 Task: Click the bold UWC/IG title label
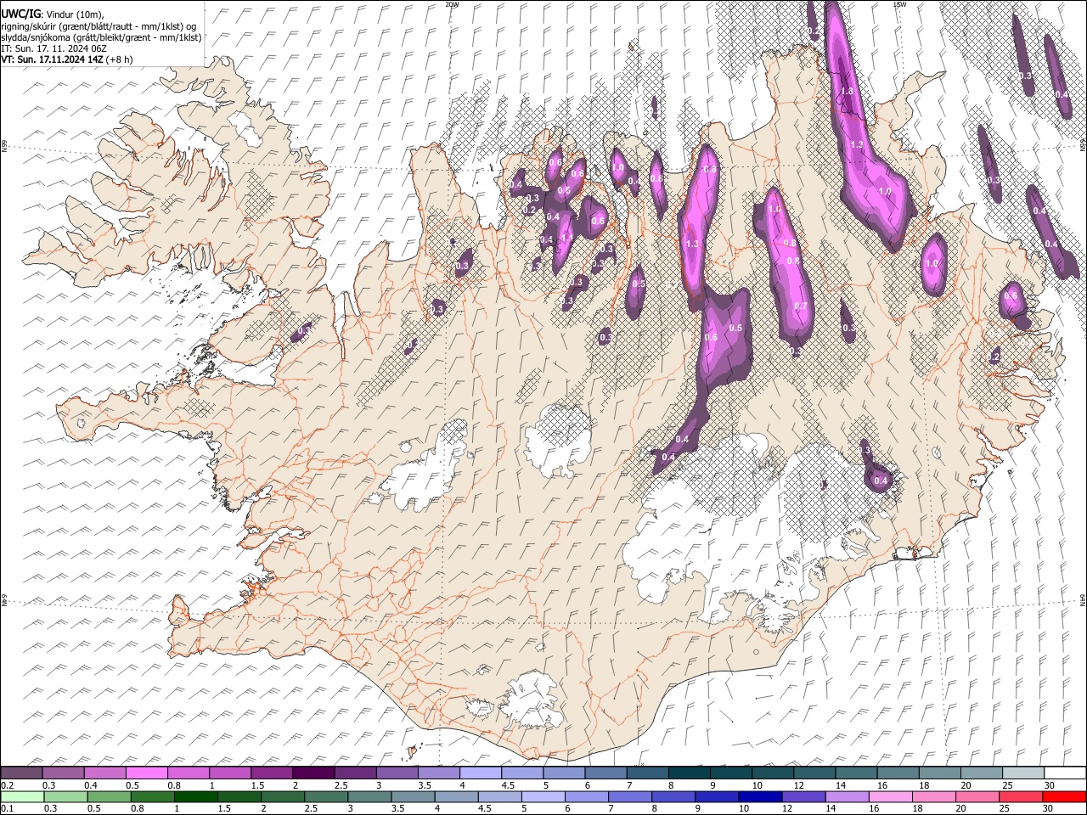pyautogui.click(x=20, y=14)
